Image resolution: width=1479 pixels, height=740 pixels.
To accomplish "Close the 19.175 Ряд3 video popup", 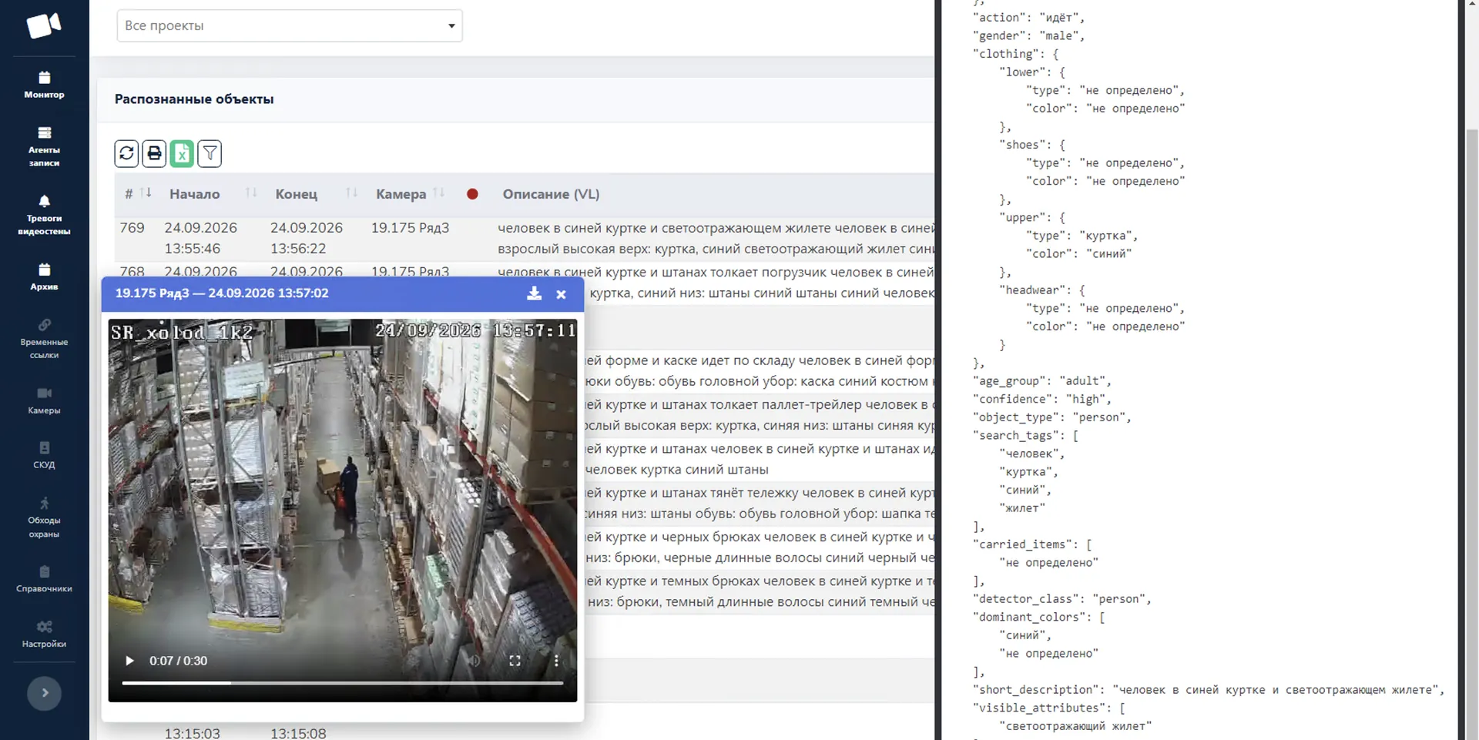I will [x=561, y=294].
